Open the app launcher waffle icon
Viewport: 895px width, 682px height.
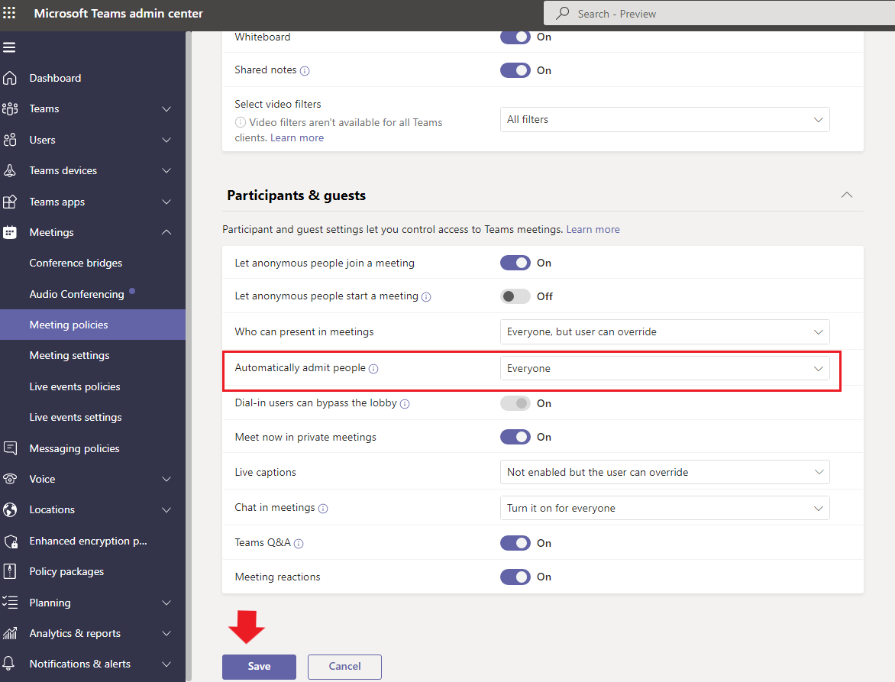click(9, 12)
